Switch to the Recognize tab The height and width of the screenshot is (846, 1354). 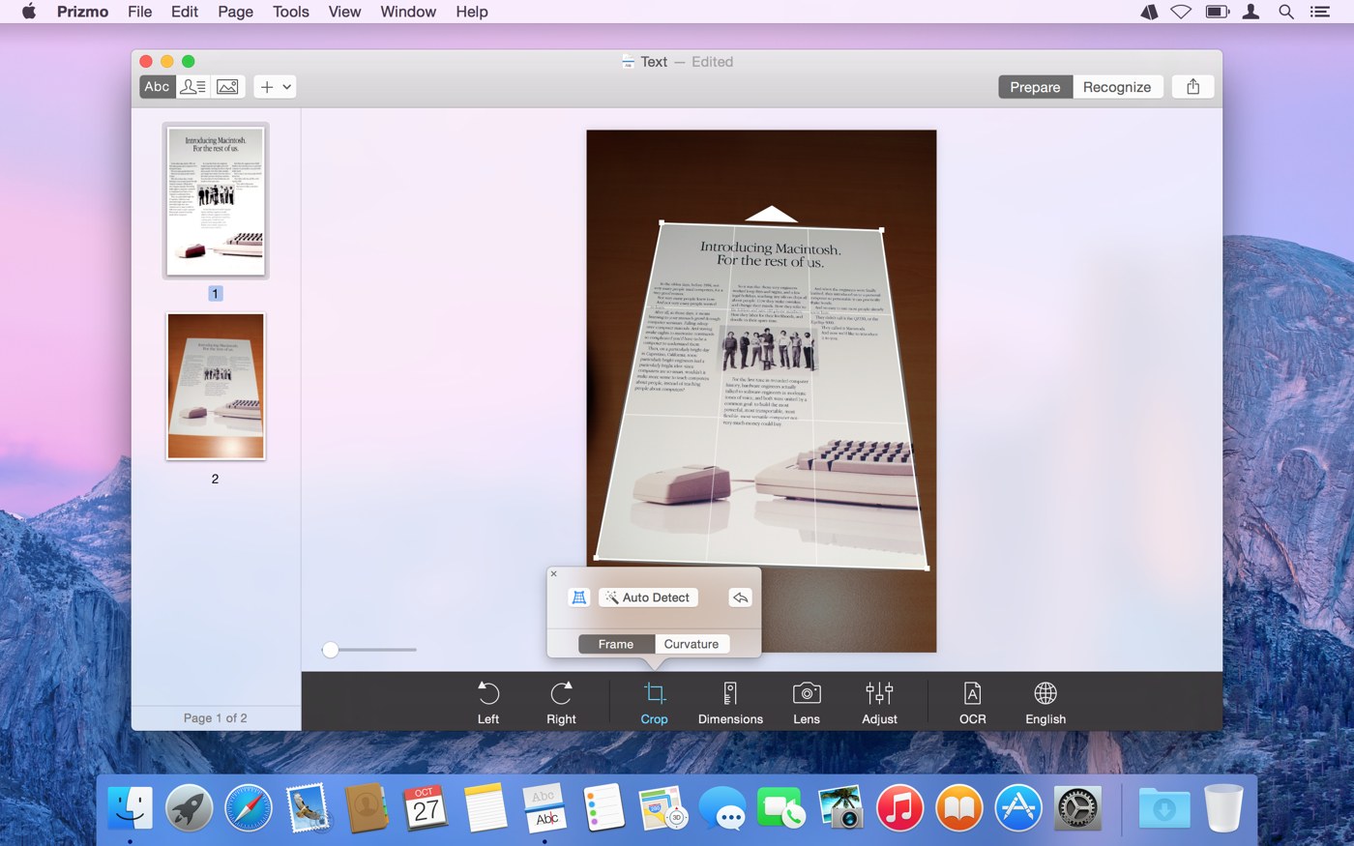(x=1116, y=87)
